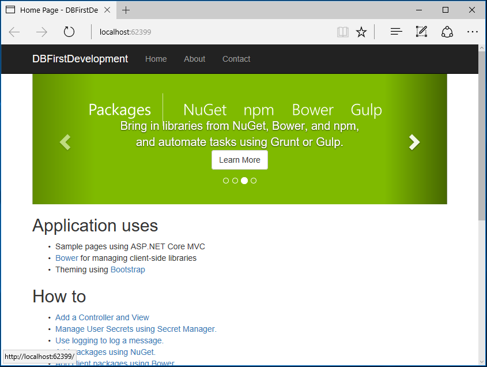
Task: Advance to next carousel slide chevron
Action: point(414,143)
